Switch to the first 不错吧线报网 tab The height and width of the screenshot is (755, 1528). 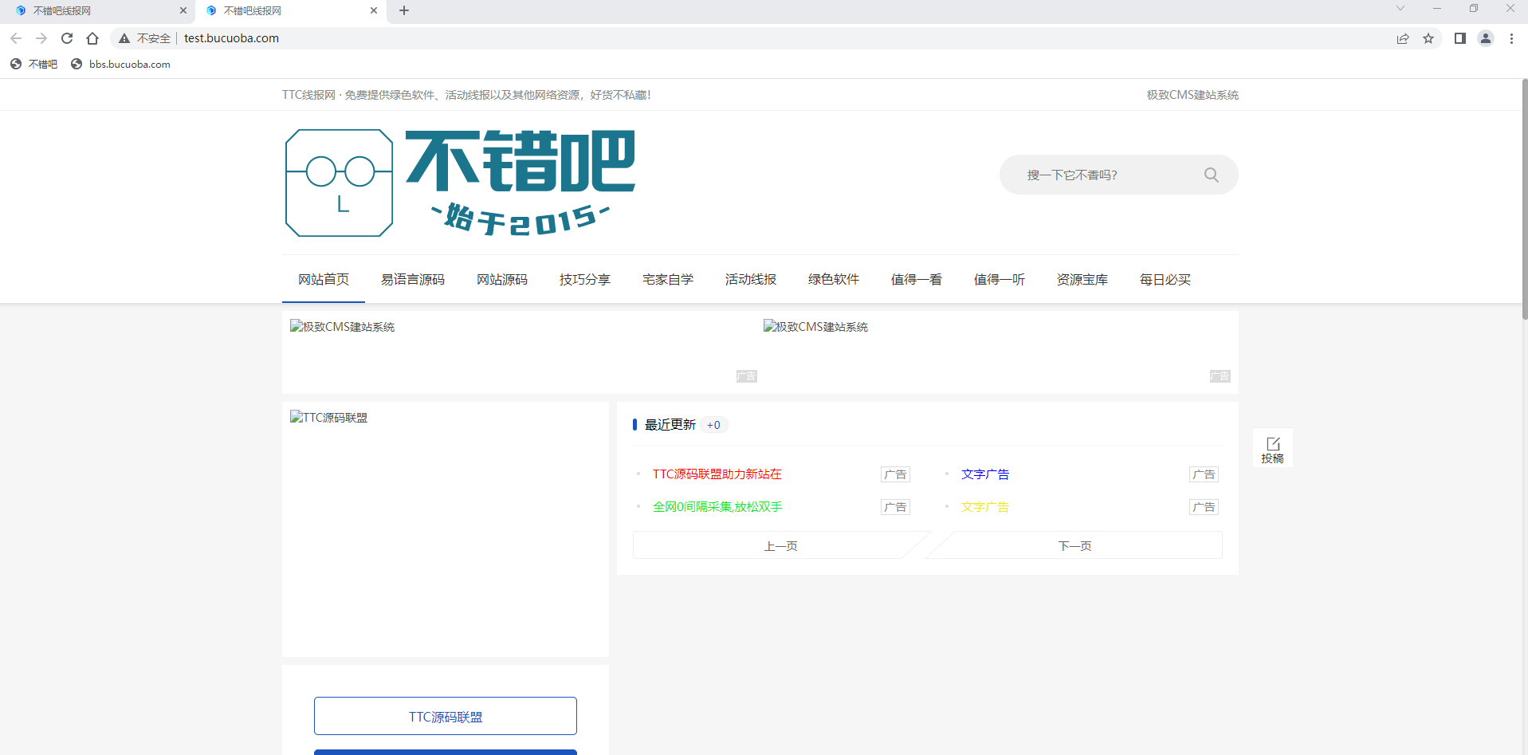pos(96,10)
